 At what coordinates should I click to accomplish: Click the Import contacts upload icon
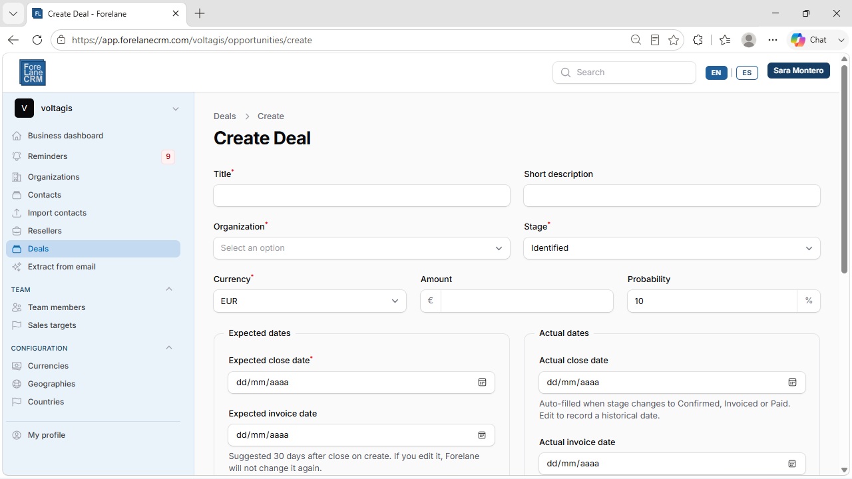point(17,213)
